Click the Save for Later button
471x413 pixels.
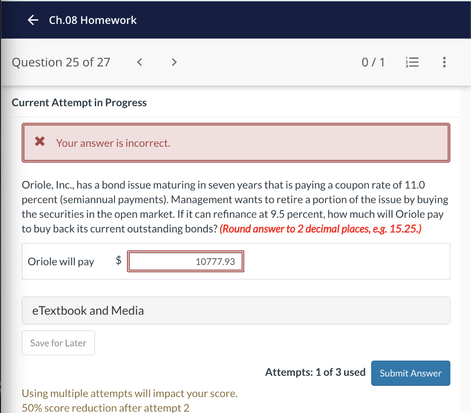click(58, 343)
